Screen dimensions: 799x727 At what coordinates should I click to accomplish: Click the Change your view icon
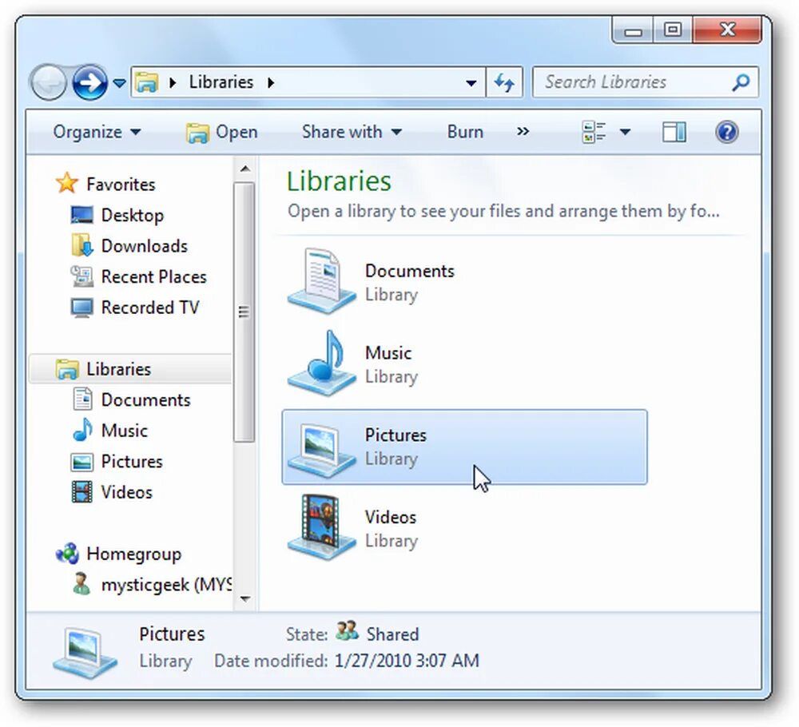pos(594,132)
